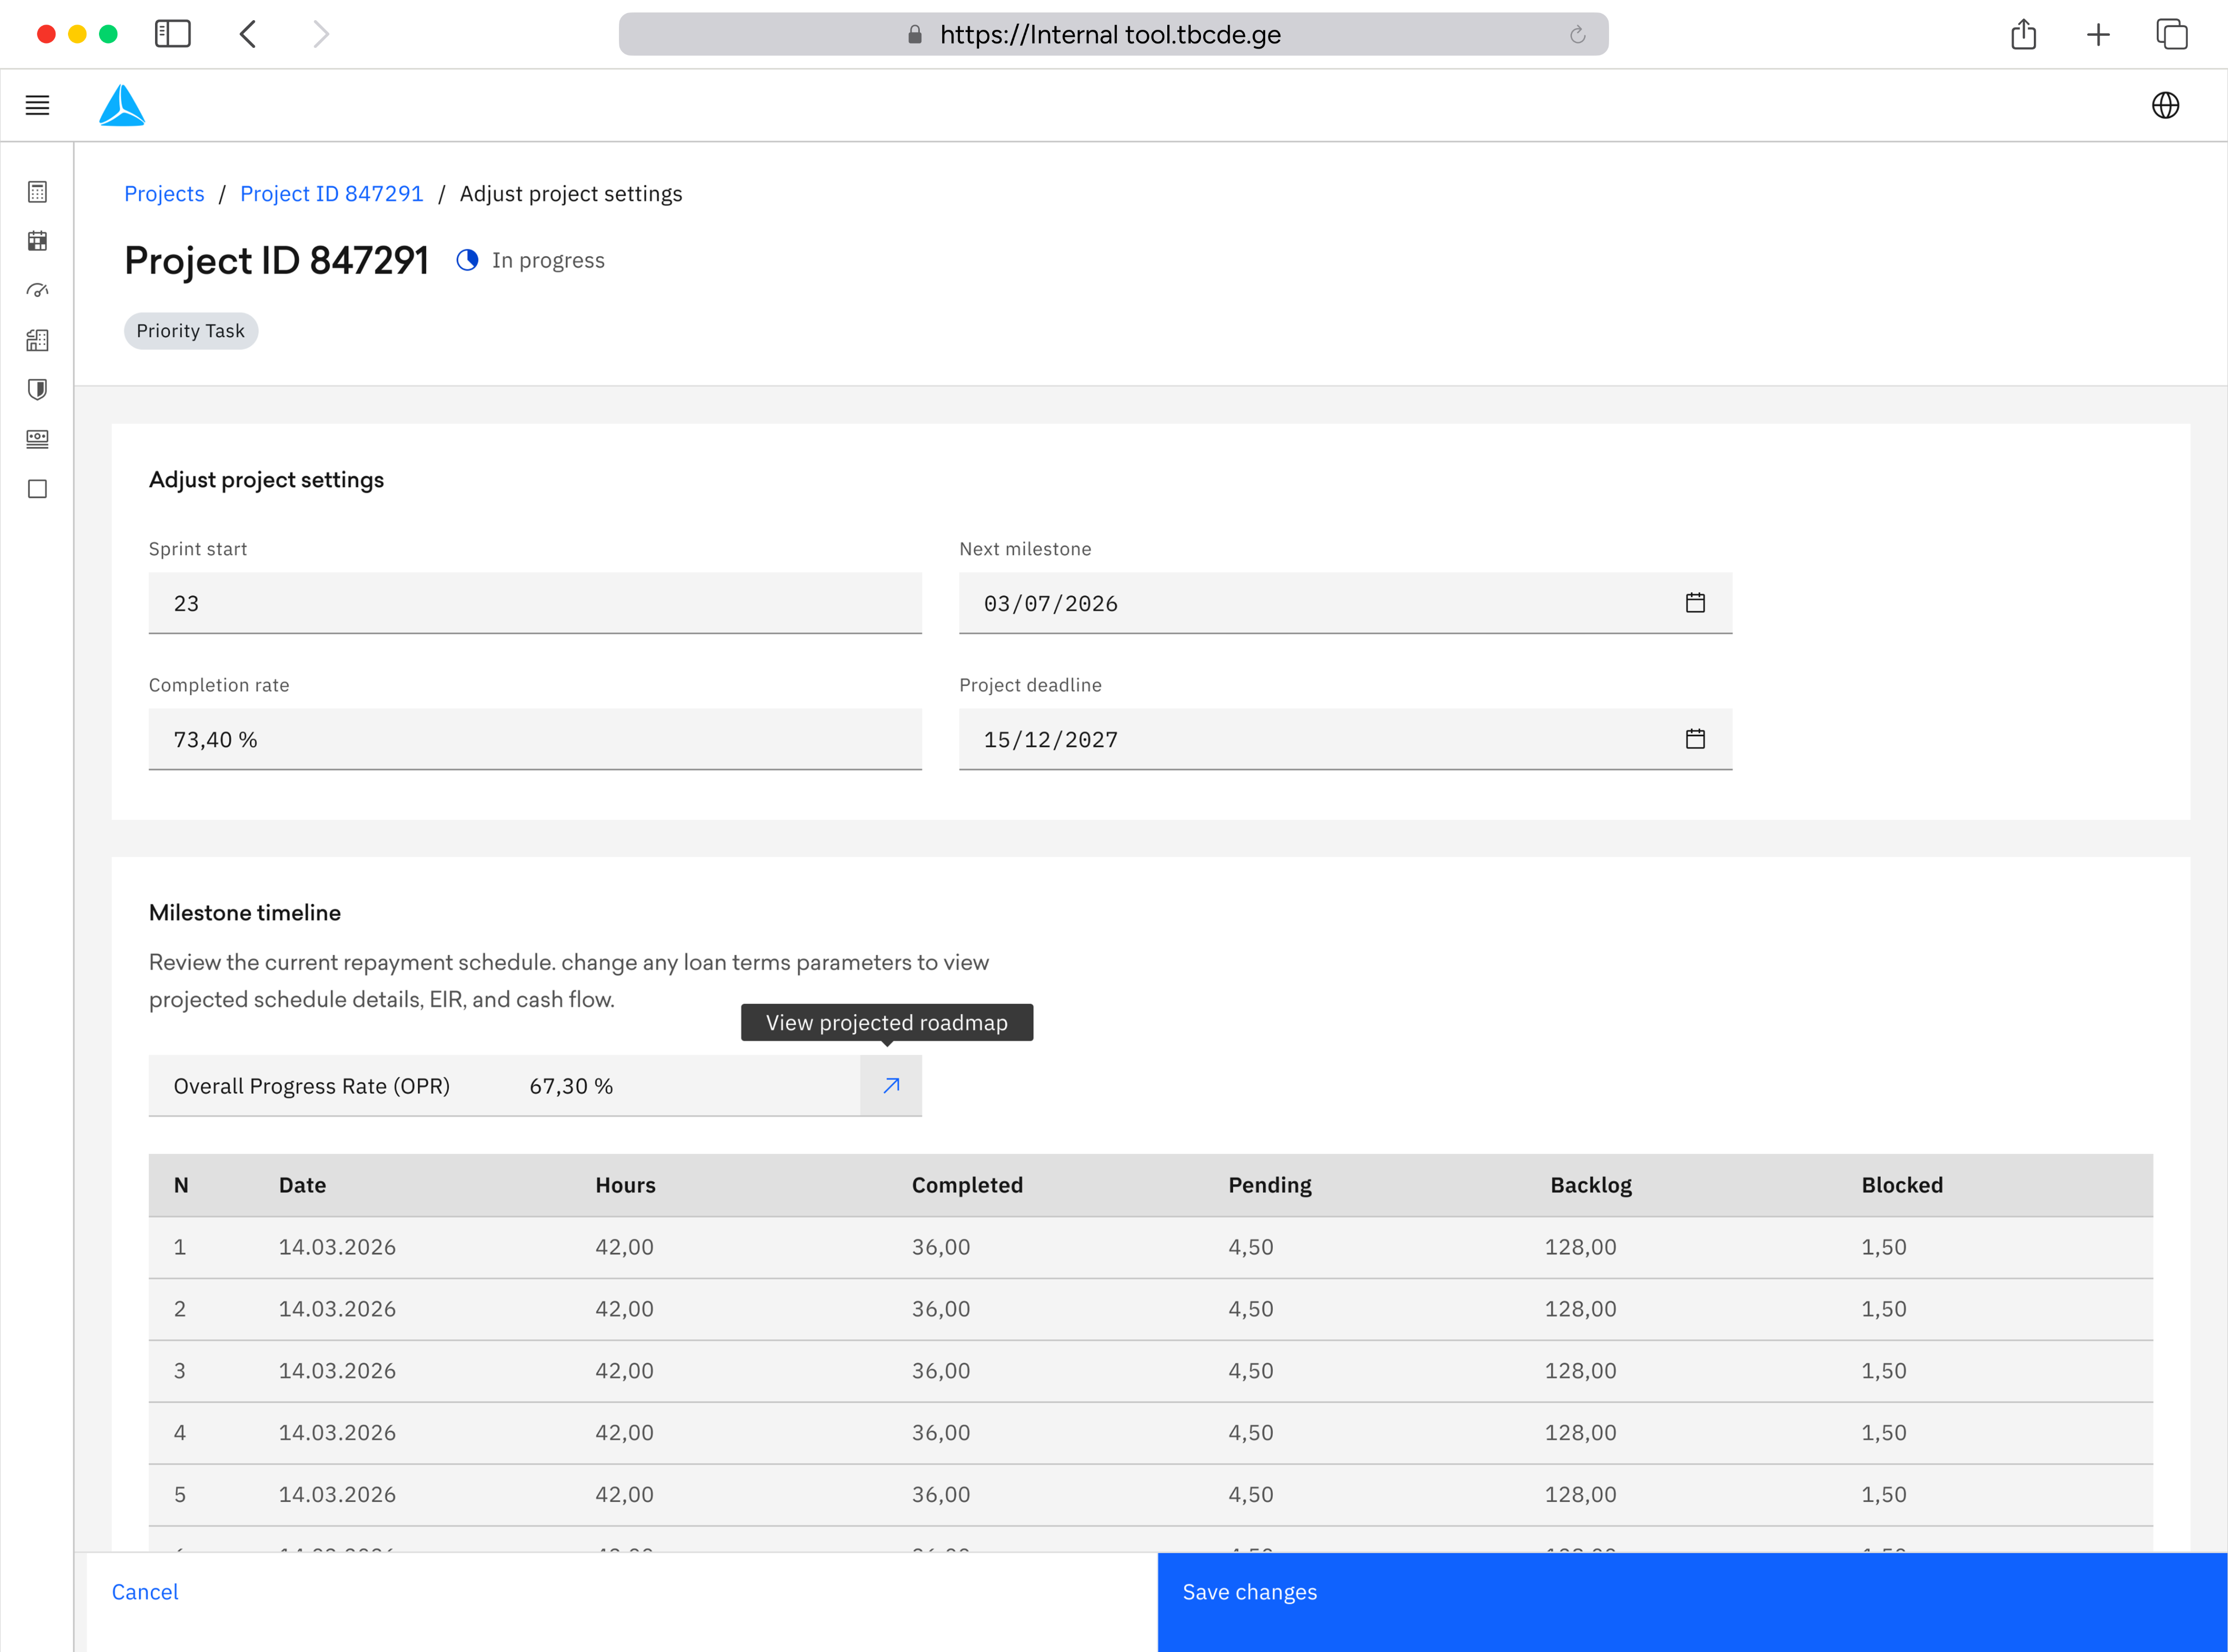Open the Next milestone calendar picker
This screenshot has width=2228, height=1652.
(1695, 603)
